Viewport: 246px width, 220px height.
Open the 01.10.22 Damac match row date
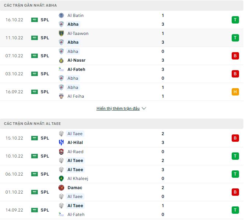14,192
